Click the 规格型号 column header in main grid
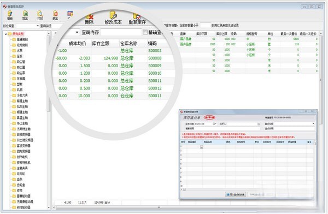Screen dimensions: 328x214 point(251,34)
